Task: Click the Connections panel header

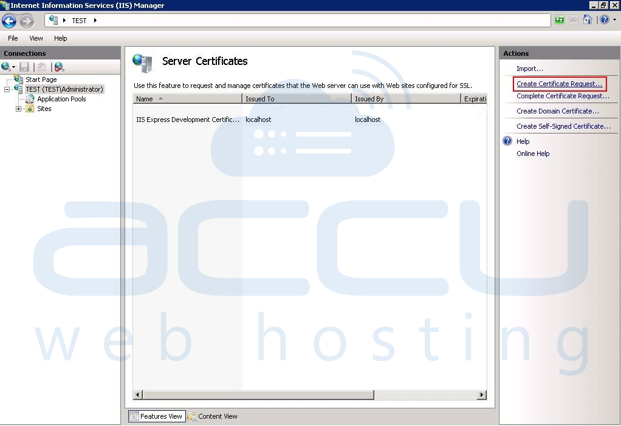Action: coord(60,53)
